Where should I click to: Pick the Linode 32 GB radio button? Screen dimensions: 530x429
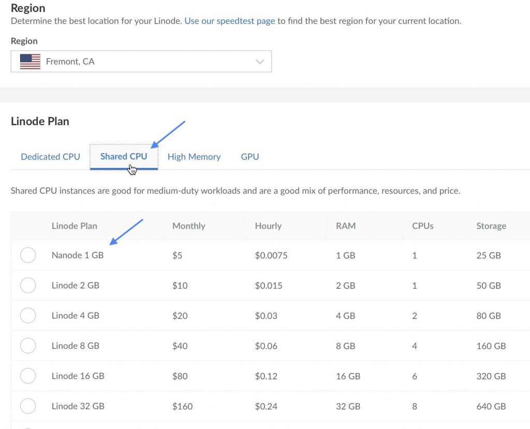[28, 406]
